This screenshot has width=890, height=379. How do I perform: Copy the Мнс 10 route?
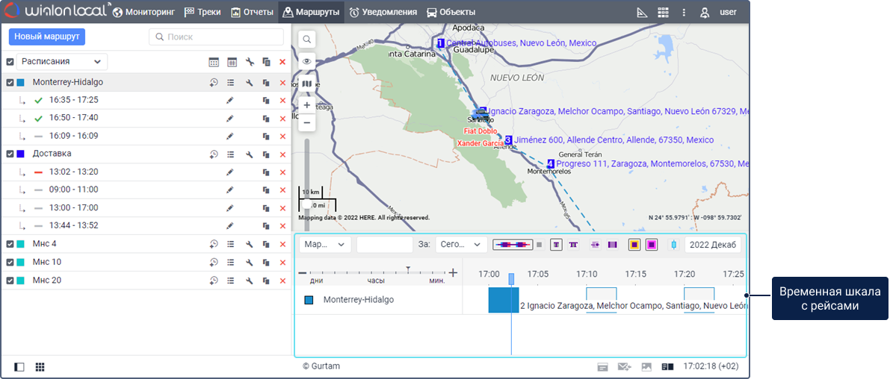tap(266, 263)
